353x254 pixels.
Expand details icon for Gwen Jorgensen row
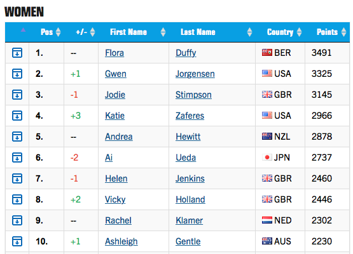pyautogui.click(x=17, y=74)
